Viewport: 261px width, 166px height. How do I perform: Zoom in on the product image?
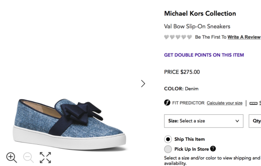(x=11, y=157)
